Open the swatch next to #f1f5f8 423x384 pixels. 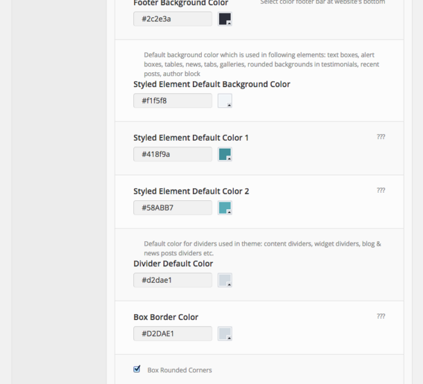(x=224, y=101)
